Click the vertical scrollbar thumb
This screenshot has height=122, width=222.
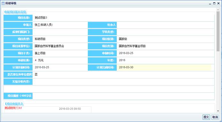(218, 31)
